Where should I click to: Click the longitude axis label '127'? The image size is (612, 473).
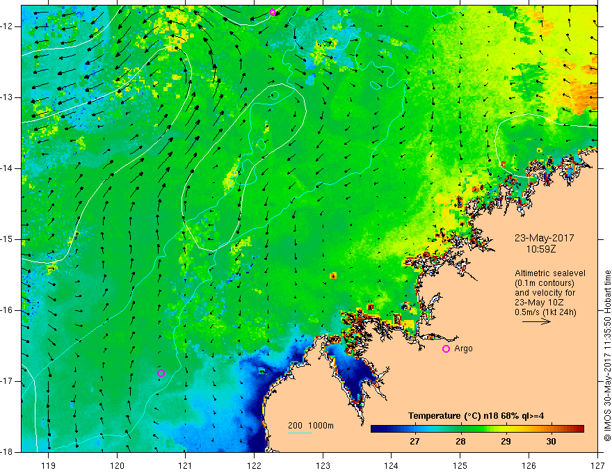(597, 465)
